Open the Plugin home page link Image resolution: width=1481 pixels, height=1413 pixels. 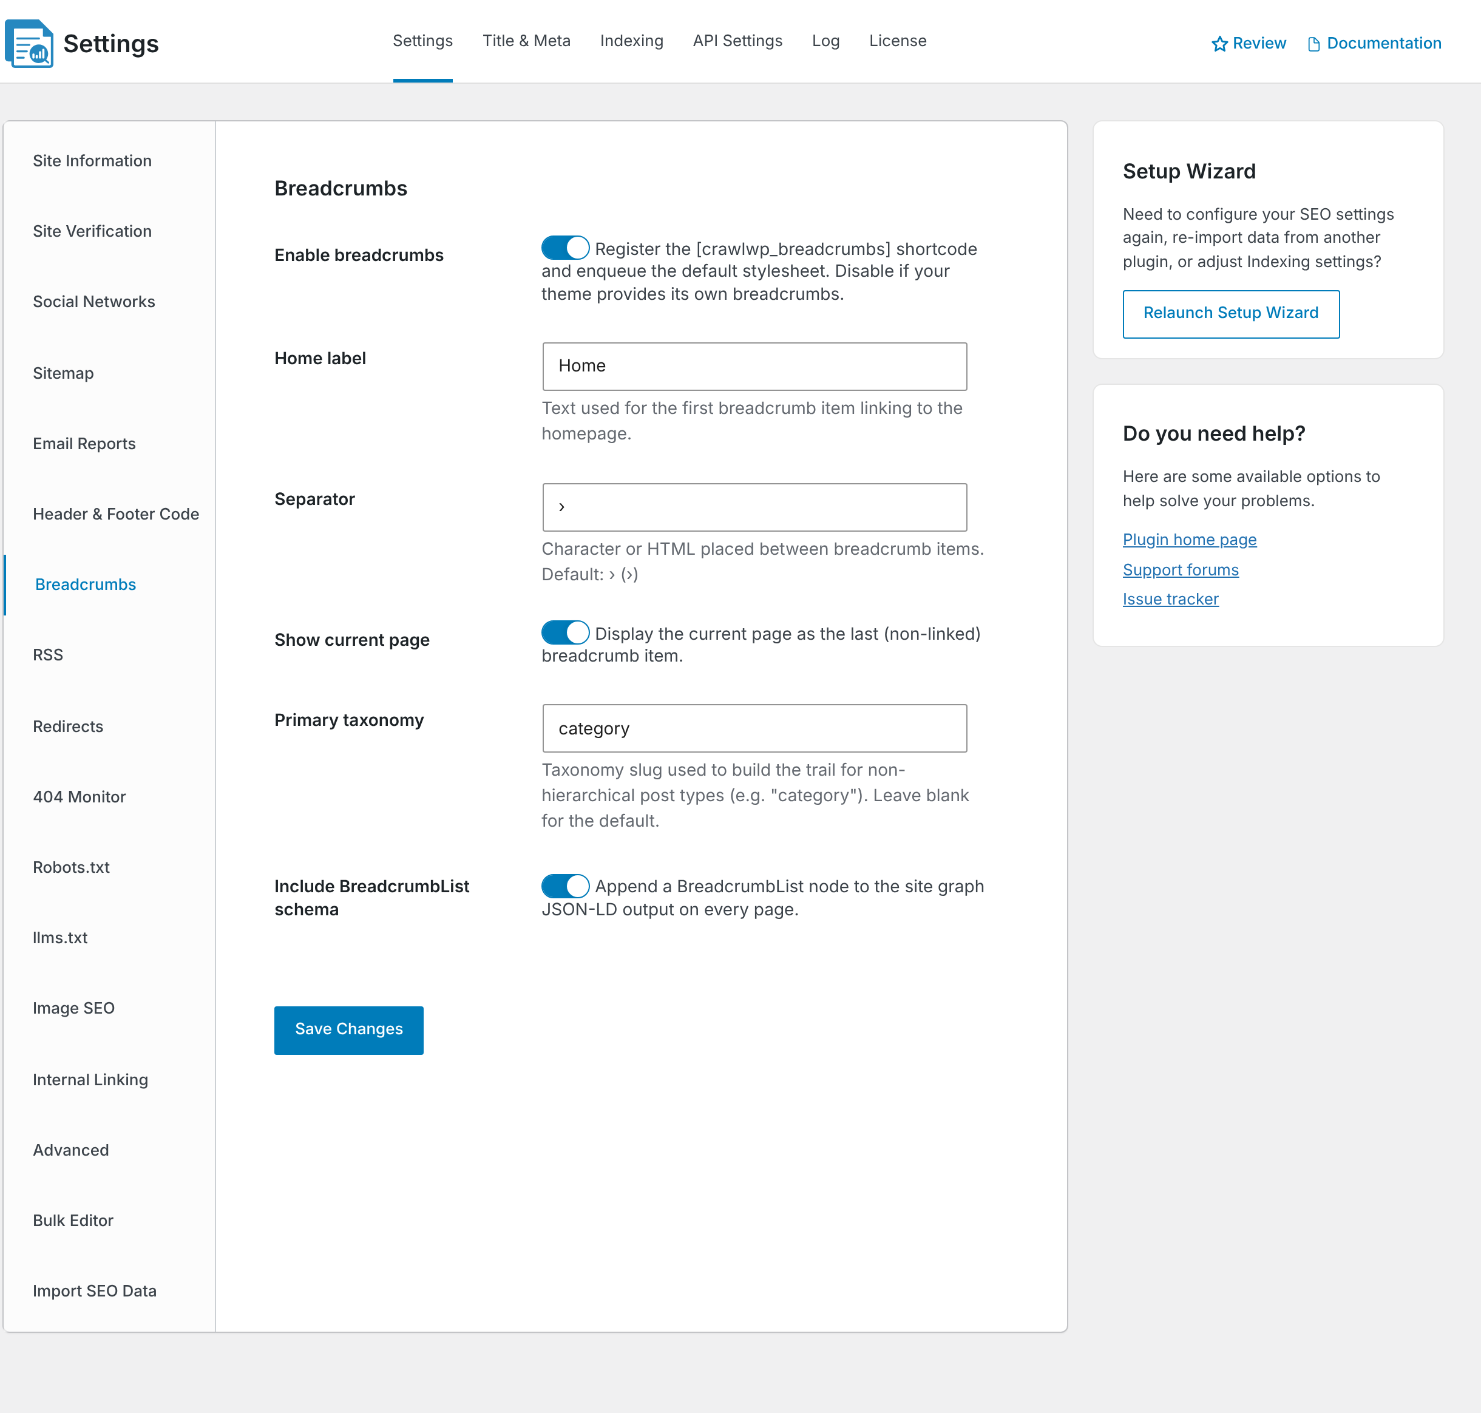[1190, 540]
